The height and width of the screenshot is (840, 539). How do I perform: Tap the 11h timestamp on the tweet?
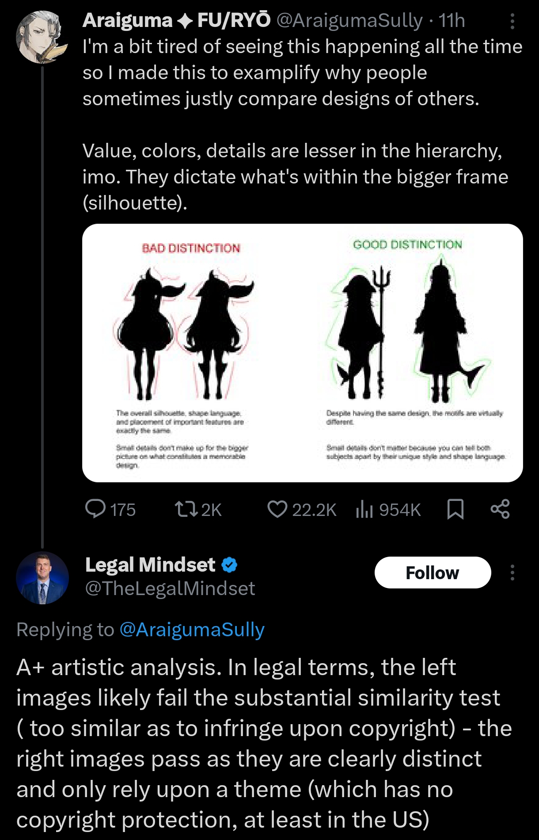pyautogui.click(x=452, y=20)
